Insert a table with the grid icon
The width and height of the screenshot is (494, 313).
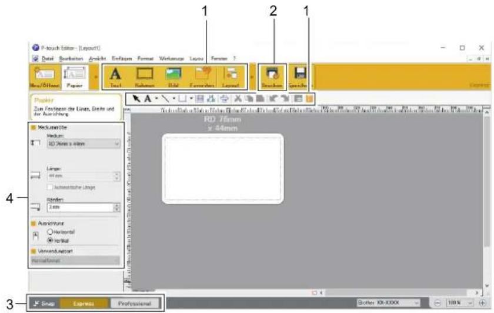coord(199,99)
